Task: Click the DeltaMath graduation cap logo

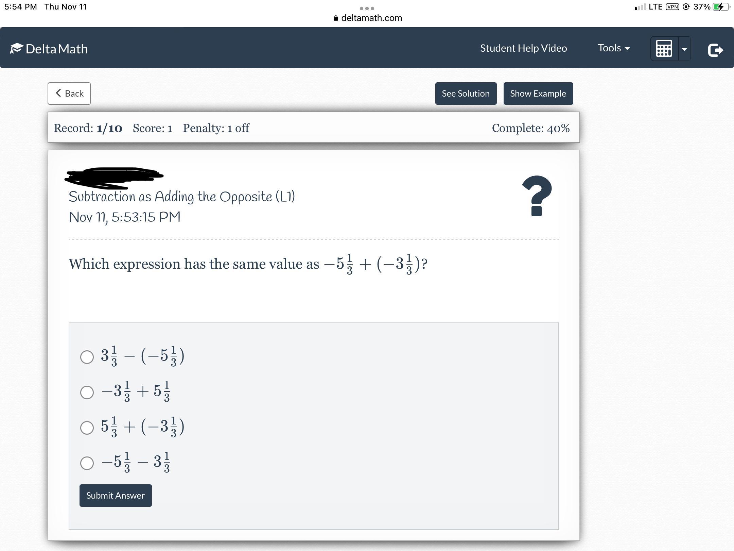Action: (x=16, y=48)
